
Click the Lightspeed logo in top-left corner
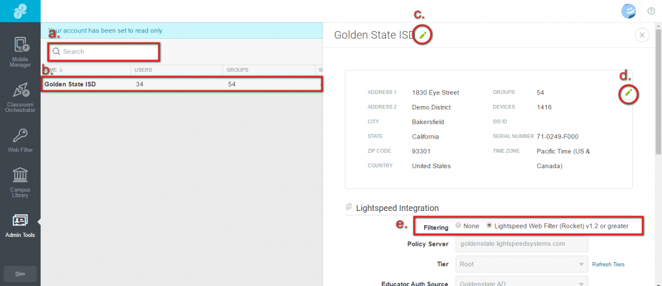(x=20, y=11)
